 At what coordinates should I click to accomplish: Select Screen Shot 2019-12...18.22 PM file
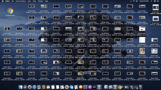32,29
